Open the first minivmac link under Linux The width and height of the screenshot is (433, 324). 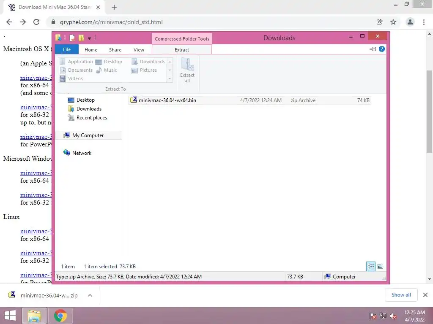[36, 232]
